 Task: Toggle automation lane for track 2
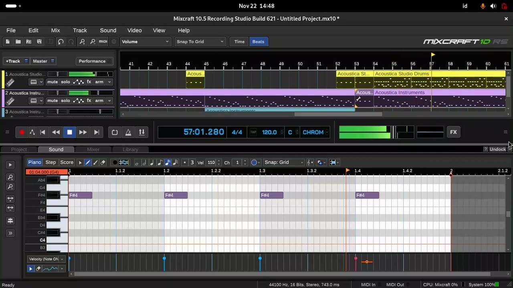[79, 101]
